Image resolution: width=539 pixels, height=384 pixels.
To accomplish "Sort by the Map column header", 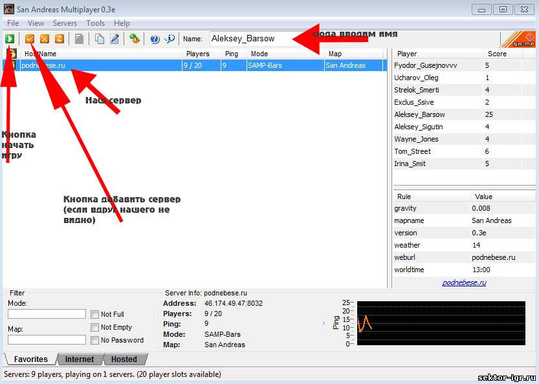I will 354,54.
